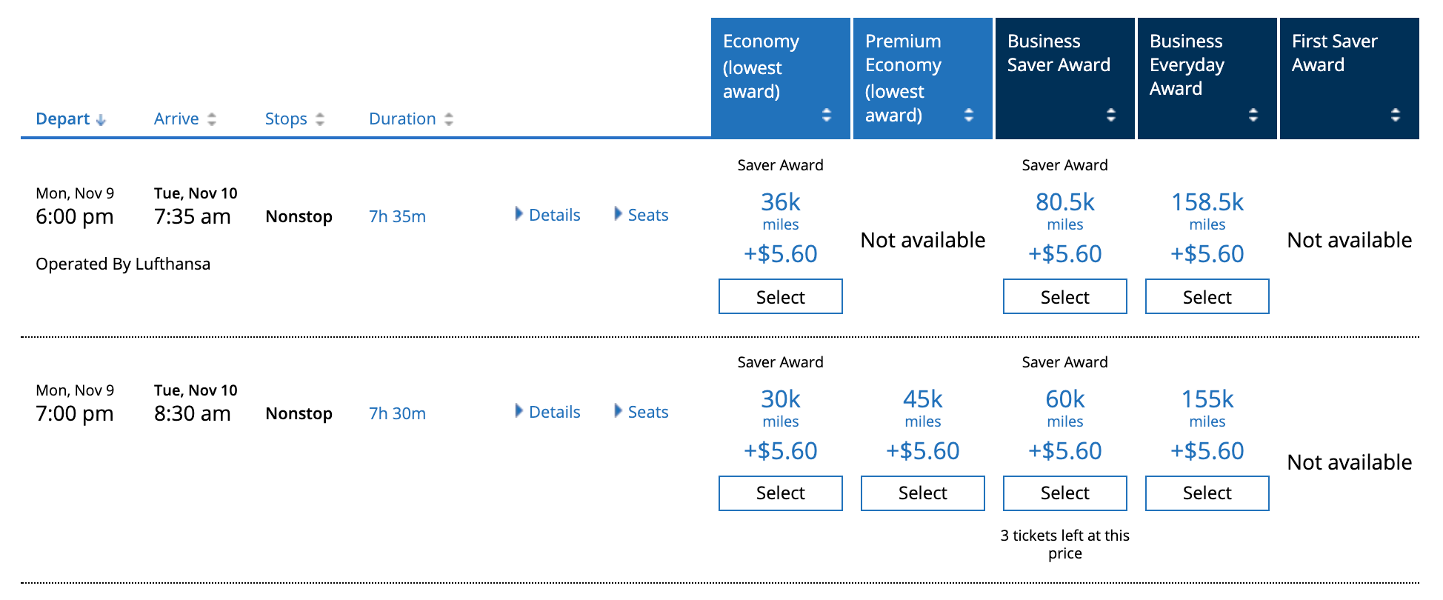Screen dimensions: 1443x600
Task: Click the First Saver Award column header
Action: pos(1333,53)
